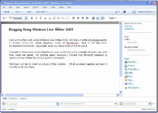The height and width of the screenshot is (113, 158).
Task: Click the toolbar Insert table icon
Action: (x=102, y=18)
